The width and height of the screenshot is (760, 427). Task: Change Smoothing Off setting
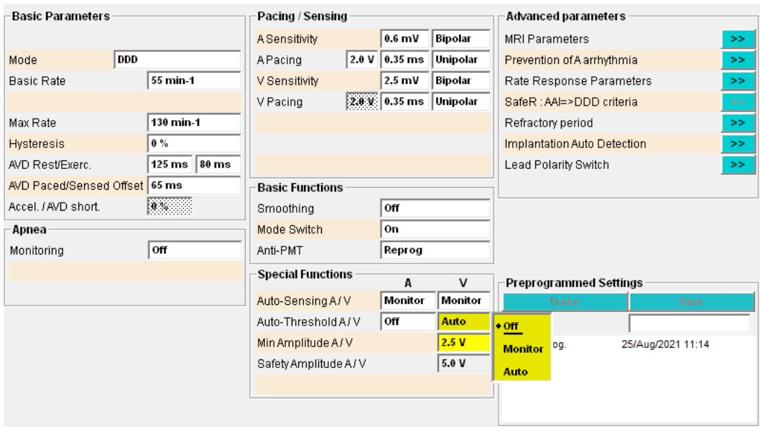435,209
